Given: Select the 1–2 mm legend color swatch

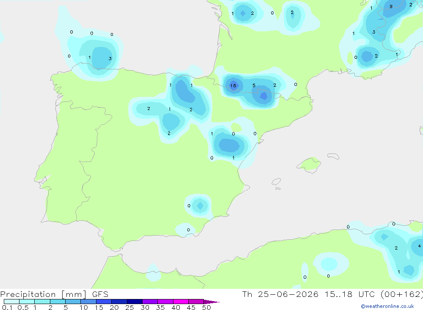Looking at the screenshot, I should pos(42,302).
